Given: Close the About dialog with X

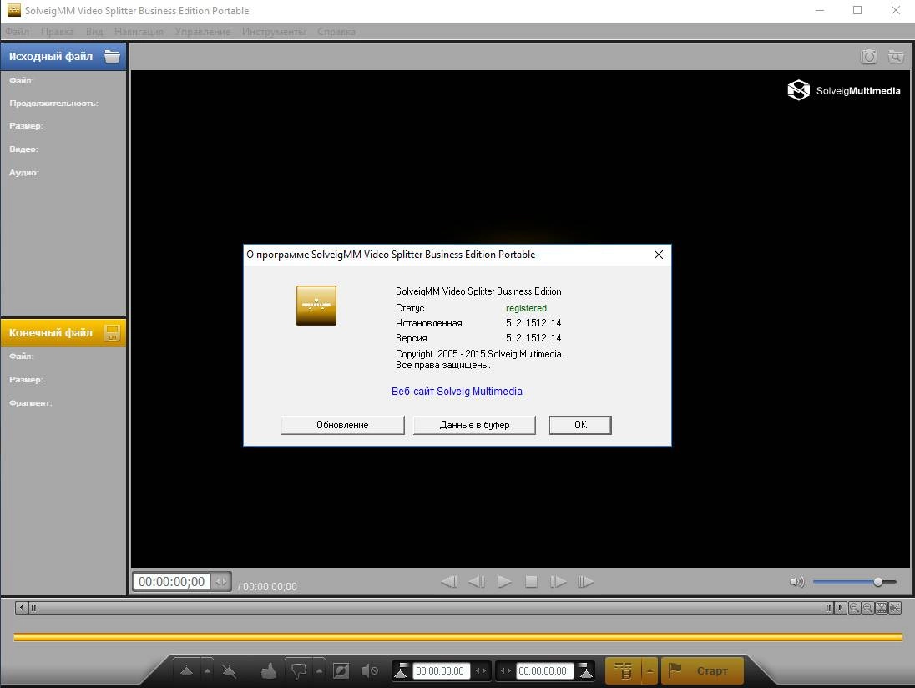Looking at the screenshot, I should [x=659, y=255].
